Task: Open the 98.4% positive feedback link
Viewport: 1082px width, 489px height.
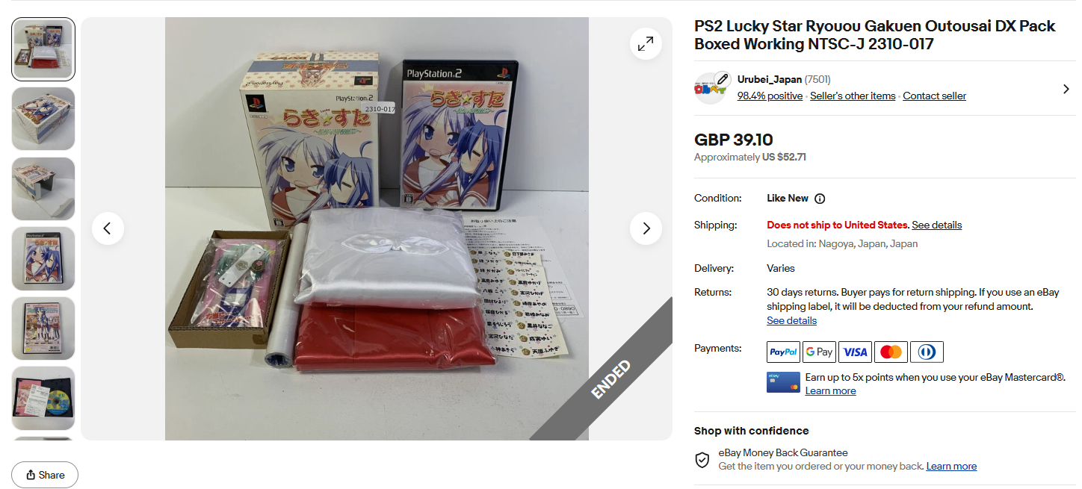Action: click(770, 96)
